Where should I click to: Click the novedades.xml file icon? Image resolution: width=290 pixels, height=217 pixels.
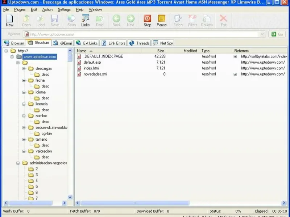(79, 74)
